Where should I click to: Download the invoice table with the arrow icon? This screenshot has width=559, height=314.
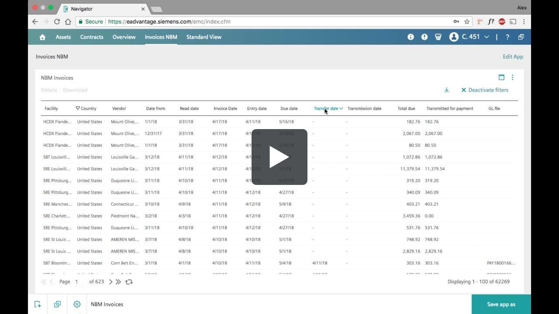coord(446,90)
